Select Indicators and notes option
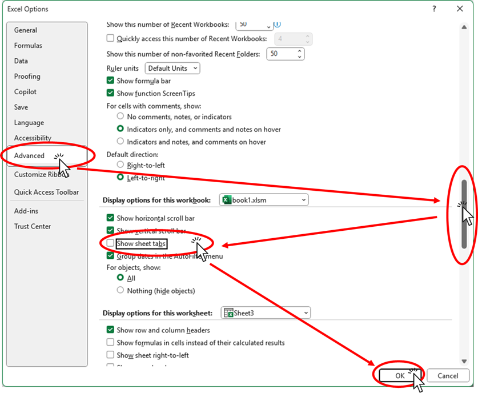478x393 pixels. point(120,141)
